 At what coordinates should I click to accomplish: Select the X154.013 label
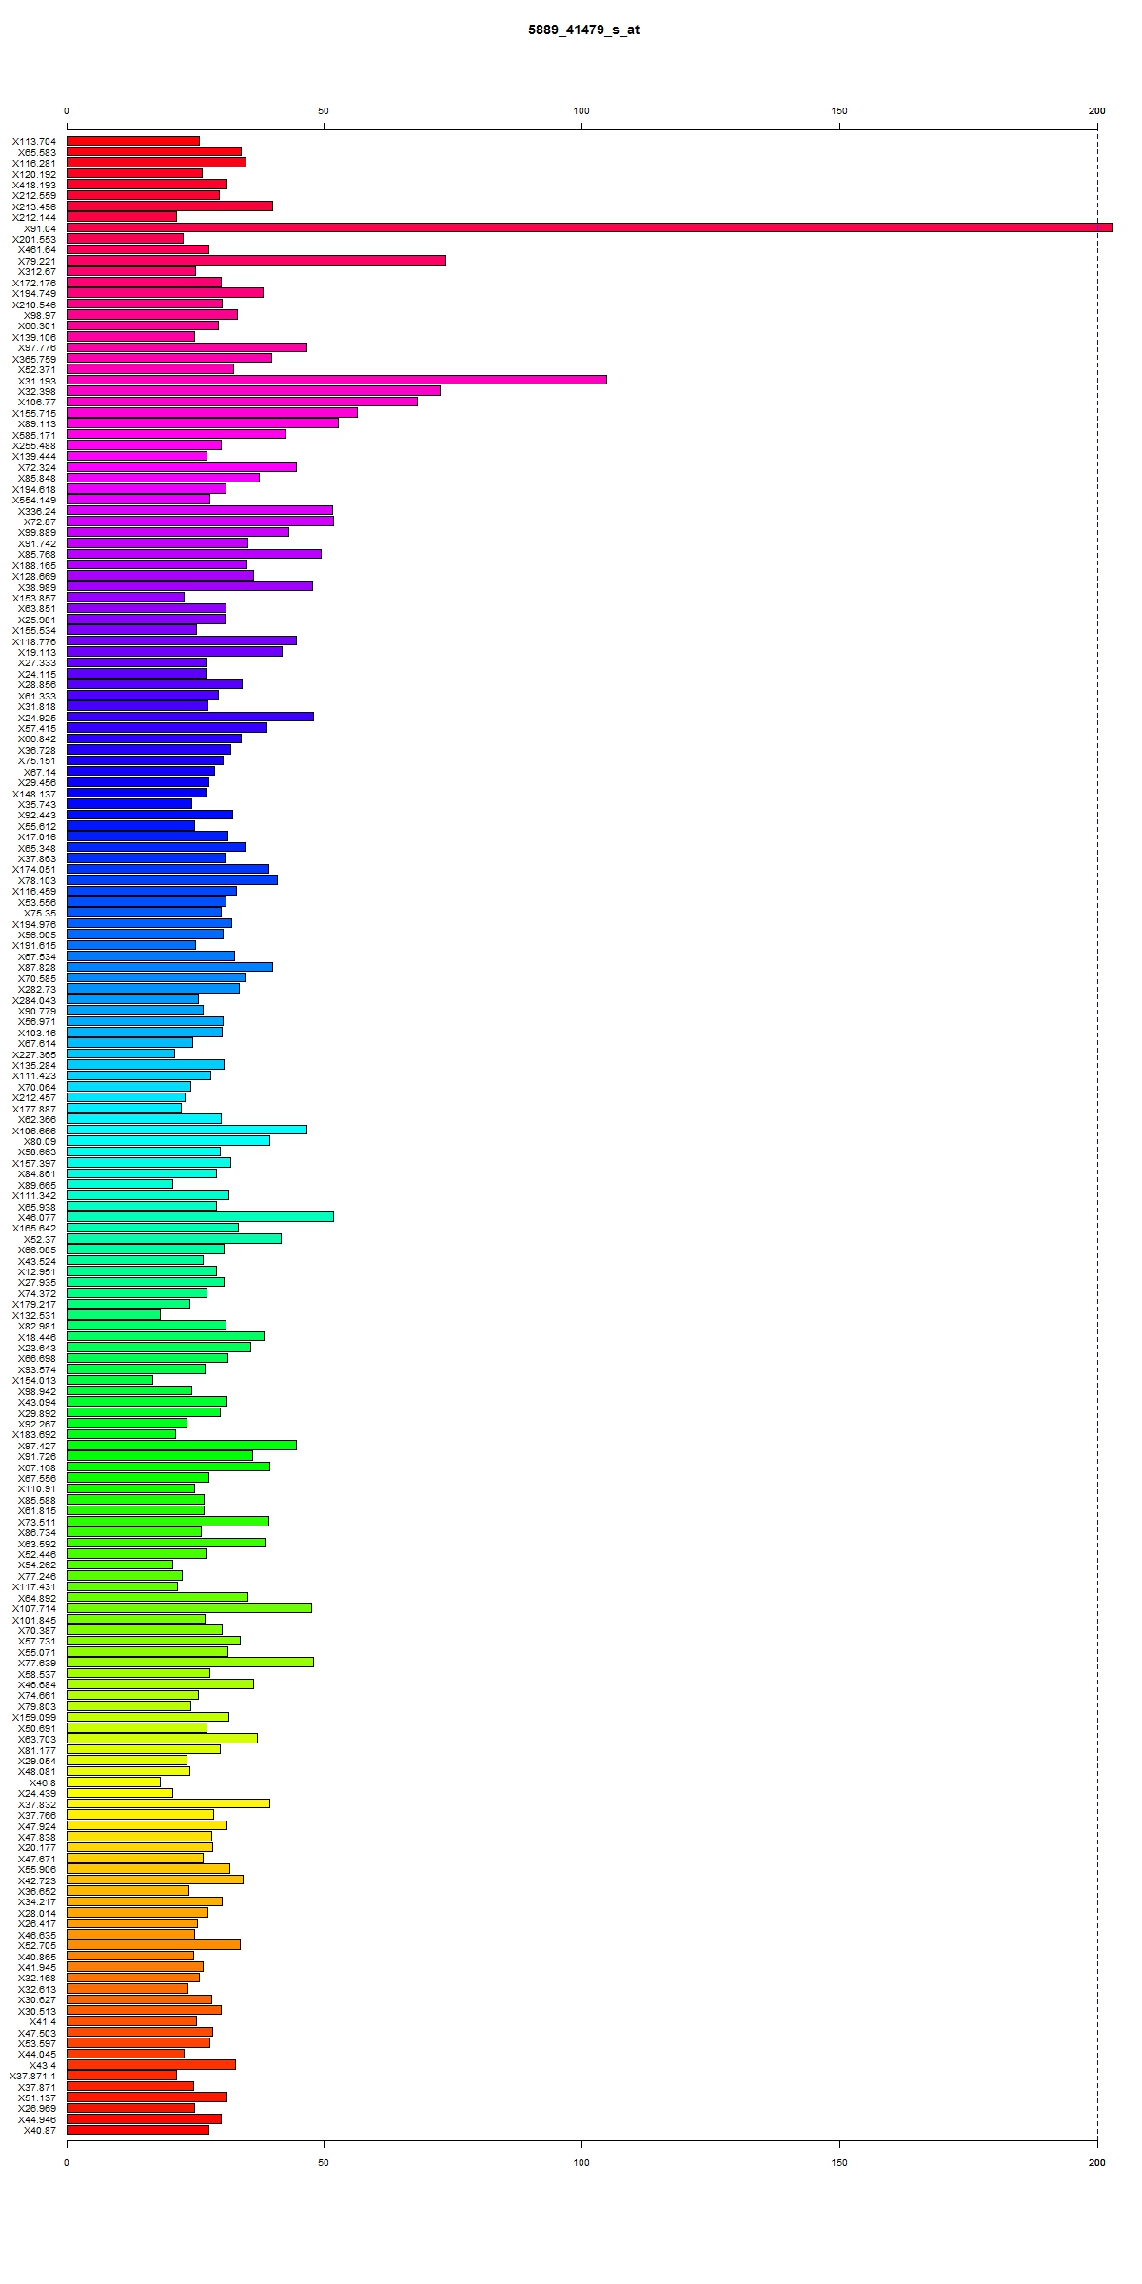pyautogui.click(x=34, y=1380)
